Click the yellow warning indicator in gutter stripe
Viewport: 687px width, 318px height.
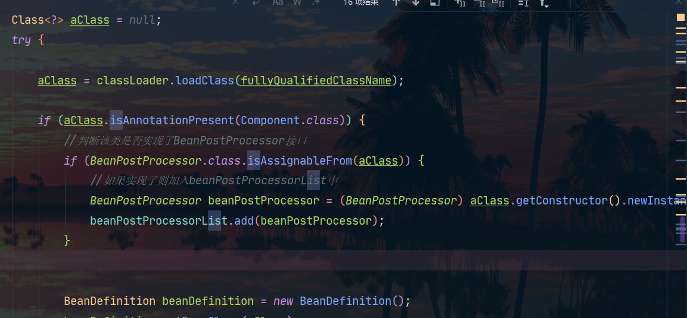coord(680,17)
